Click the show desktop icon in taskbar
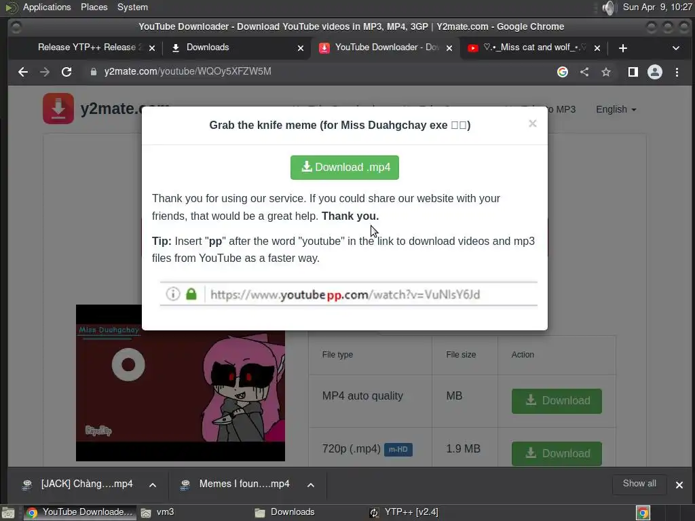 (8, 513)
